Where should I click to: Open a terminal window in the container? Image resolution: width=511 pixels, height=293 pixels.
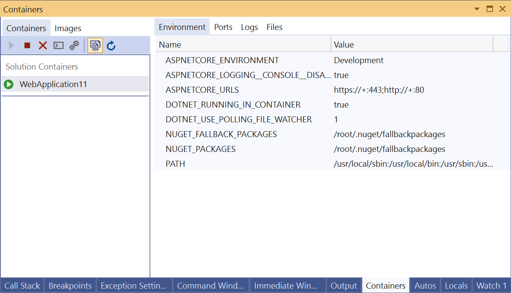[58, 45]
